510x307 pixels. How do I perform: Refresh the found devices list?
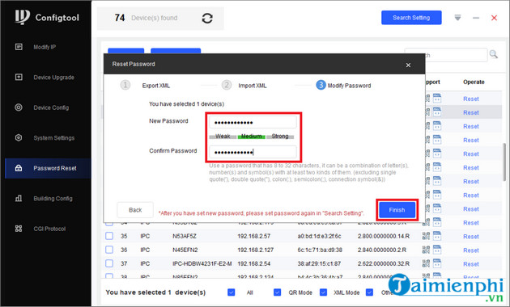click(207, 18)
